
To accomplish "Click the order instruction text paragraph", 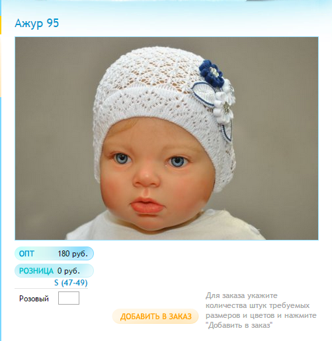I will 261,310.
